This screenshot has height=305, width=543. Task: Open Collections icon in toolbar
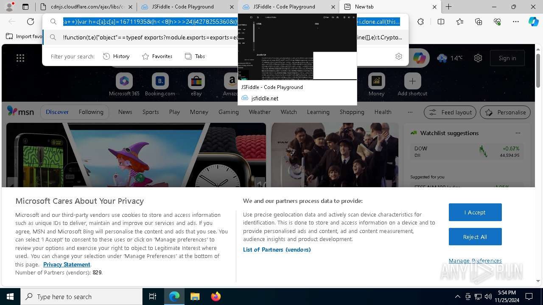coord(479,22)
